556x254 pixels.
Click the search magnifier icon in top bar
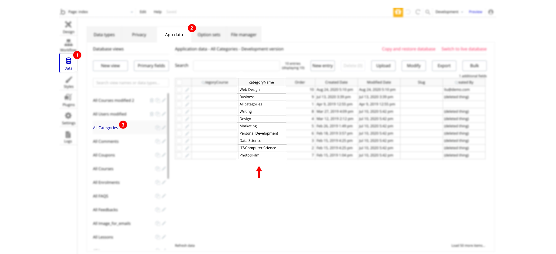coord(427,12)
